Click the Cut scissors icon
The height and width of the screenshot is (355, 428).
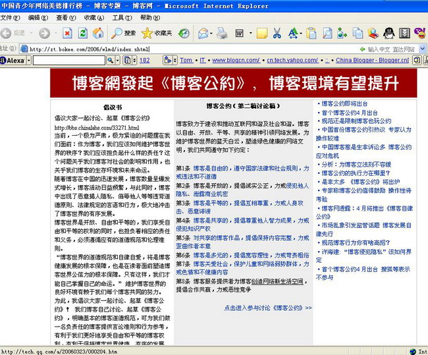click(x=277, y=33)
